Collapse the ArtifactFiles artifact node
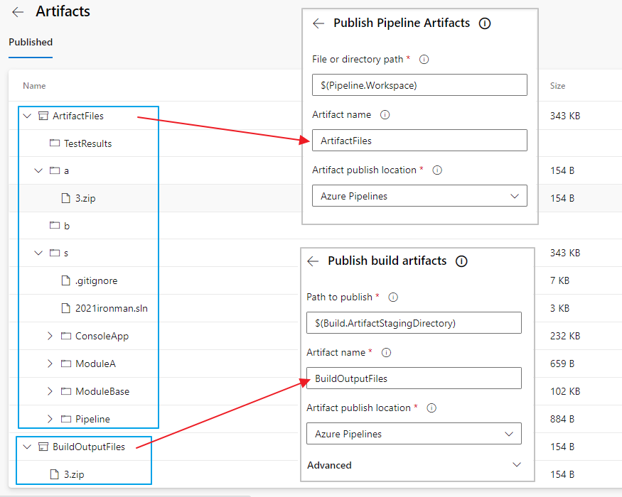Viewport: 622px width, 497px height. tap(27, 116)
